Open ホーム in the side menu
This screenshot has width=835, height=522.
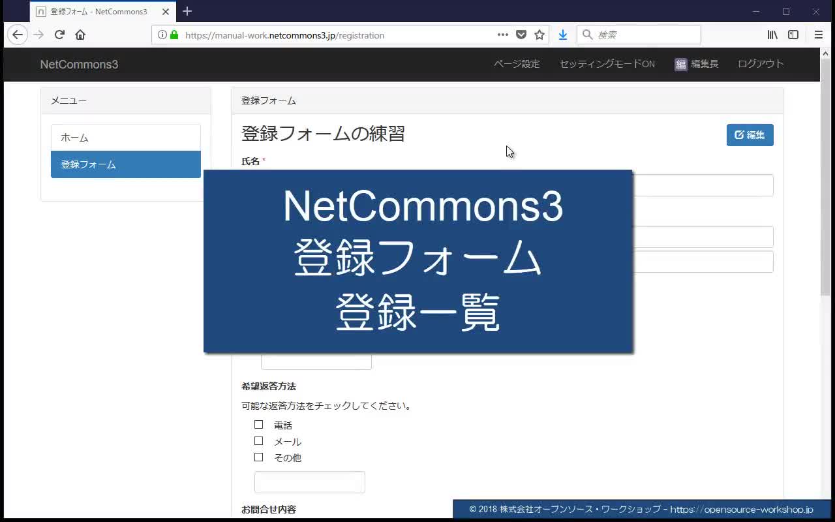tap(126, 138)
